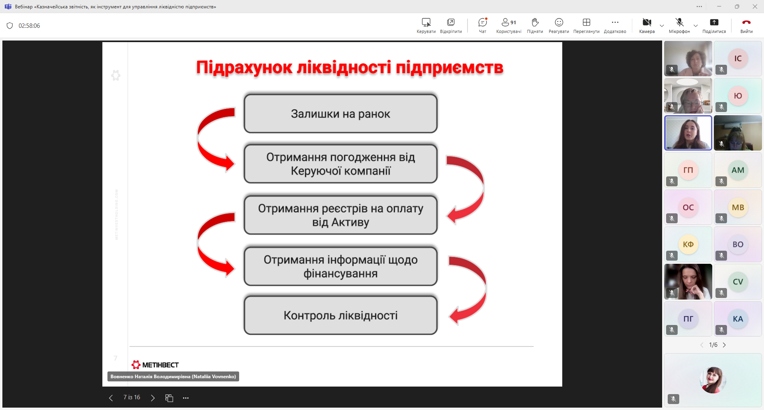
Task: Click the shield privacy icon by timer
Action: pos(10,26)
